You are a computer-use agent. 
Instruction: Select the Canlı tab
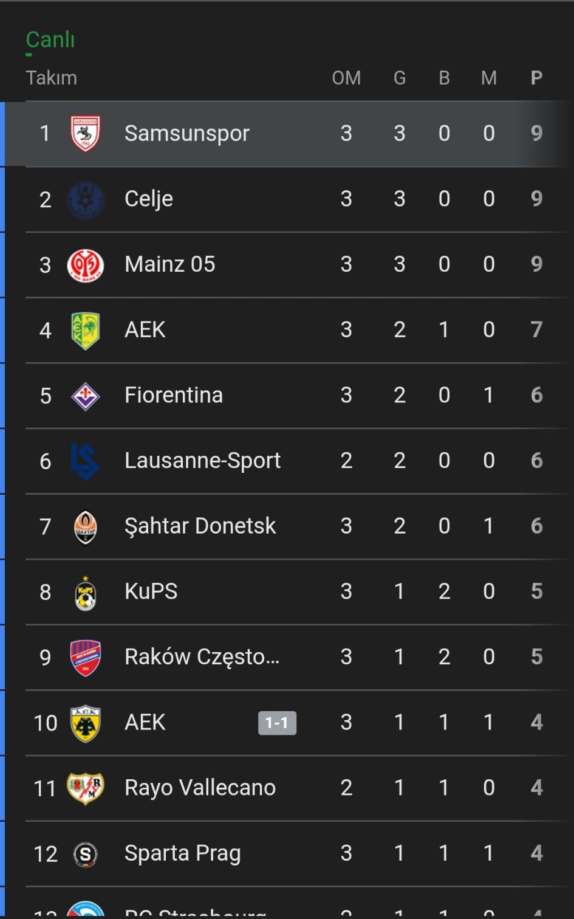coord(50,40)
